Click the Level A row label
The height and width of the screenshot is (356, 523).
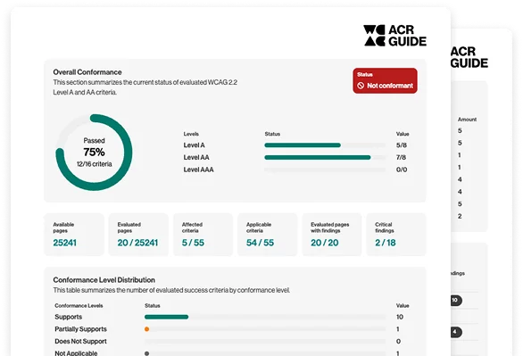[x=195, y=145]
